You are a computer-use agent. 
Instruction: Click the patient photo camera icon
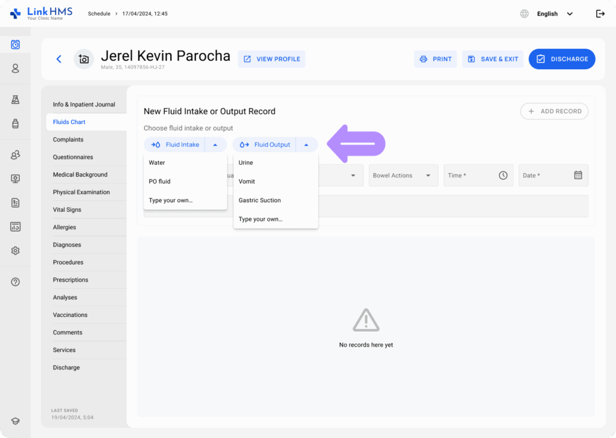(x=84, y=59)
